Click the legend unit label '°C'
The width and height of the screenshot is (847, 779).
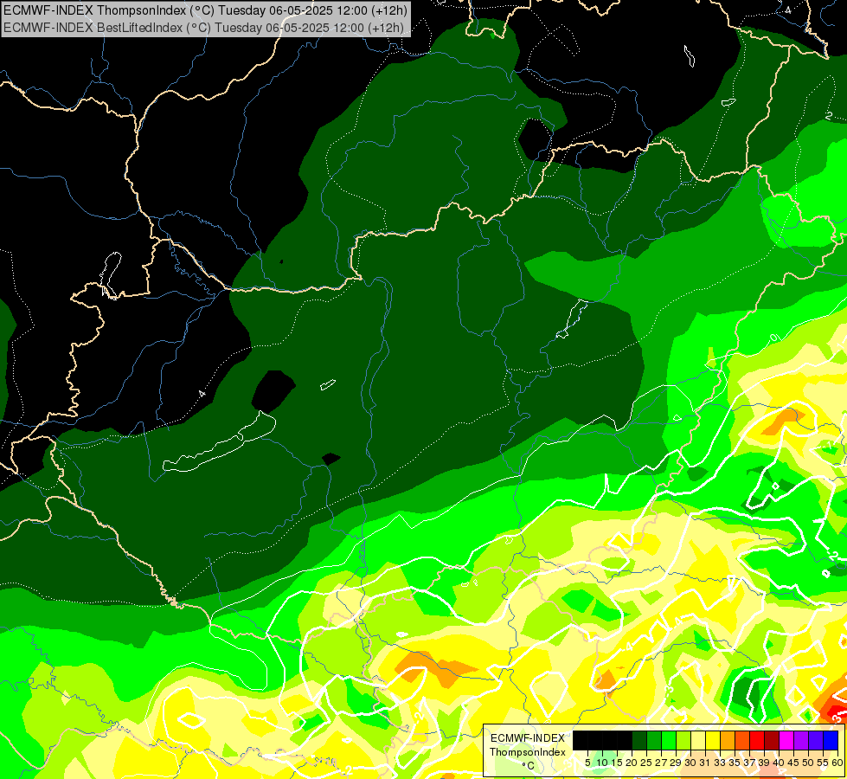pyautogui.click(x=529, y=766)
